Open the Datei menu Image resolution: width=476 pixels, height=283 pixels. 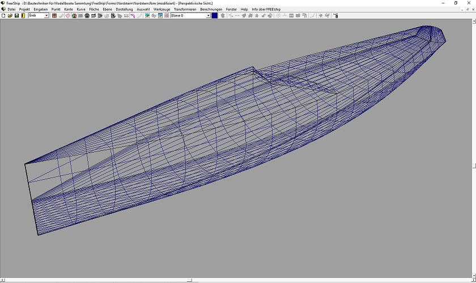(11, 10)
